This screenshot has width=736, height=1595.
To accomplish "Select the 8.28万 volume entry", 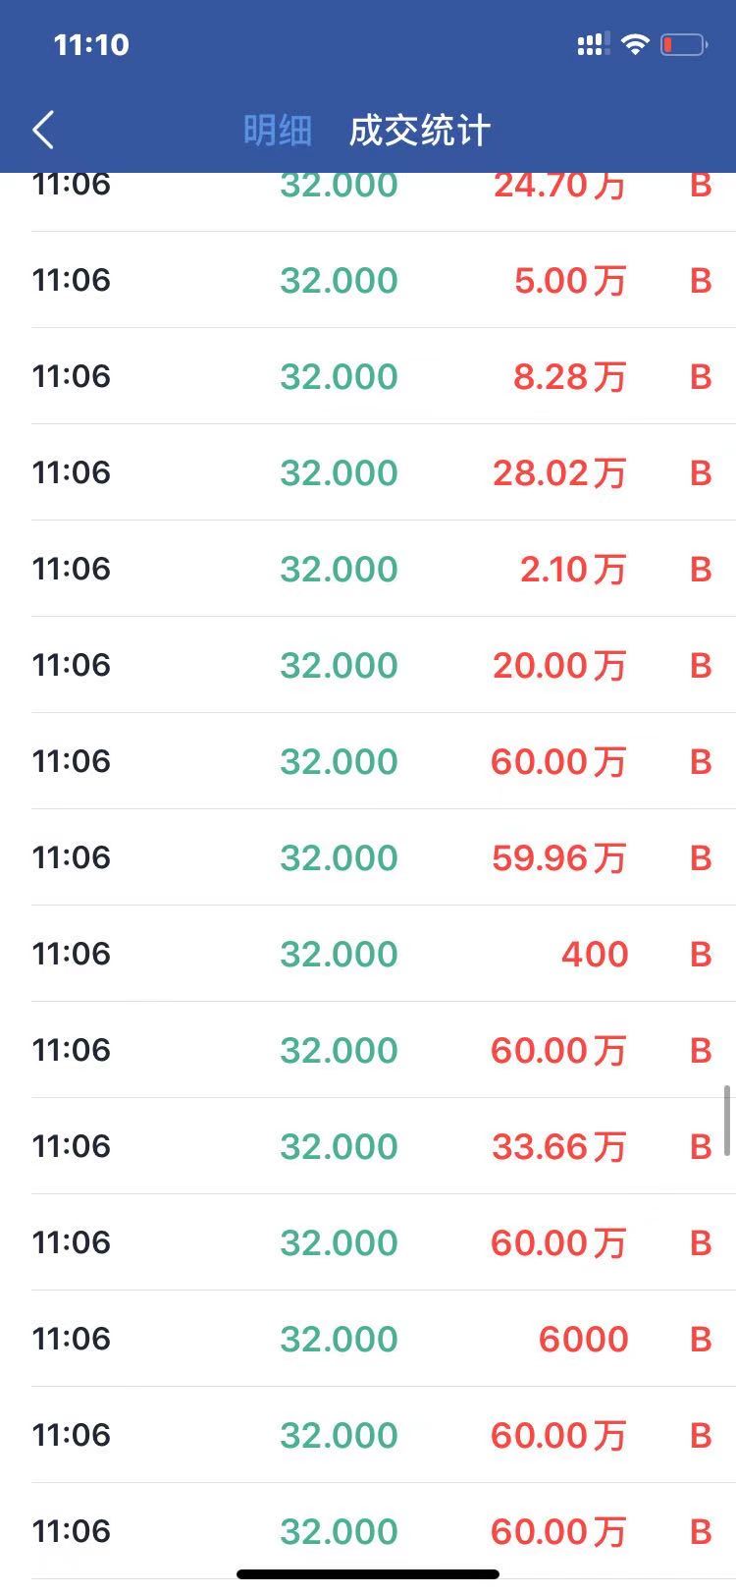I will 569,376.
